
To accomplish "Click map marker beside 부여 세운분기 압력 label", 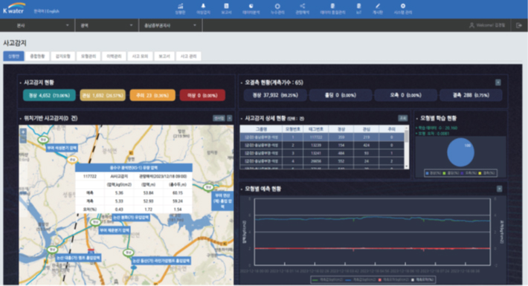I will coord(96,222).
